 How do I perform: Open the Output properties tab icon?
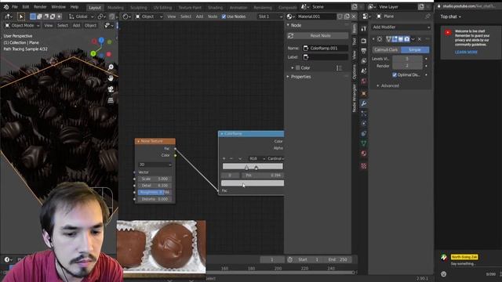[x=364, y=51]
